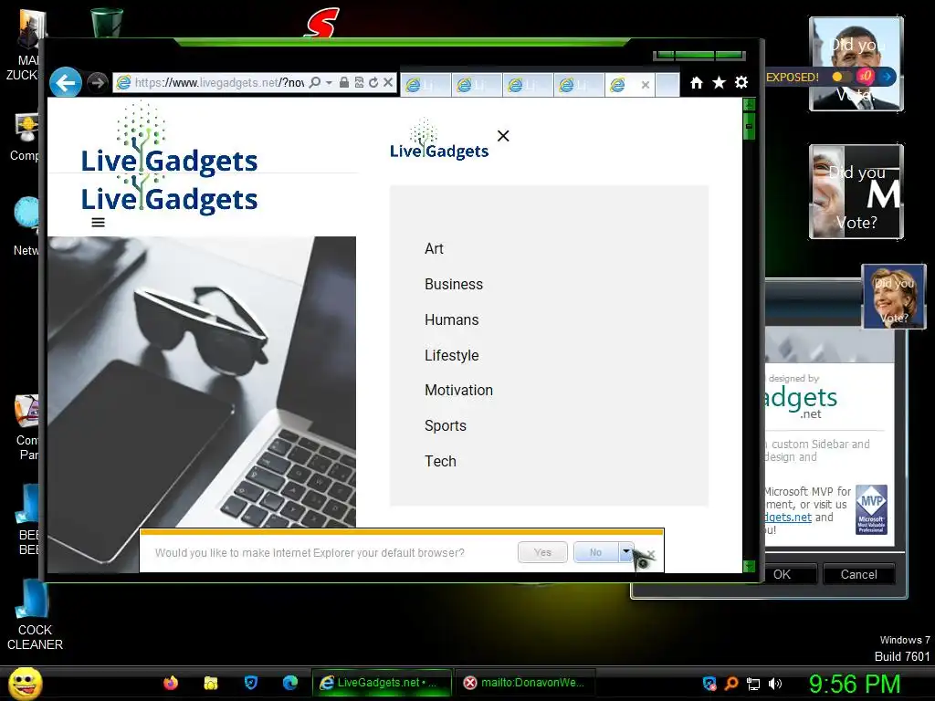Click the security padlock icon in address bar
The image size is (935, 701).
point(344,82)
